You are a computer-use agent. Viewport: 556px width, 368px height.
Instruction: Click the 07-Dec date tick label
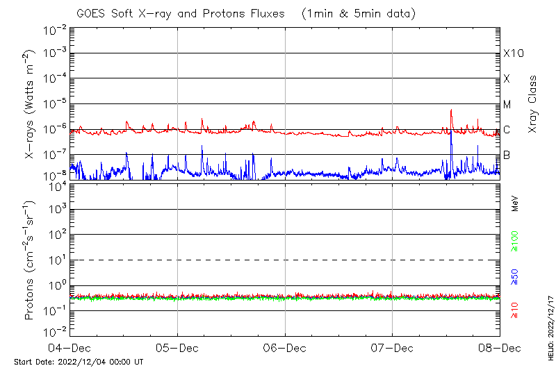coord(392,348)
